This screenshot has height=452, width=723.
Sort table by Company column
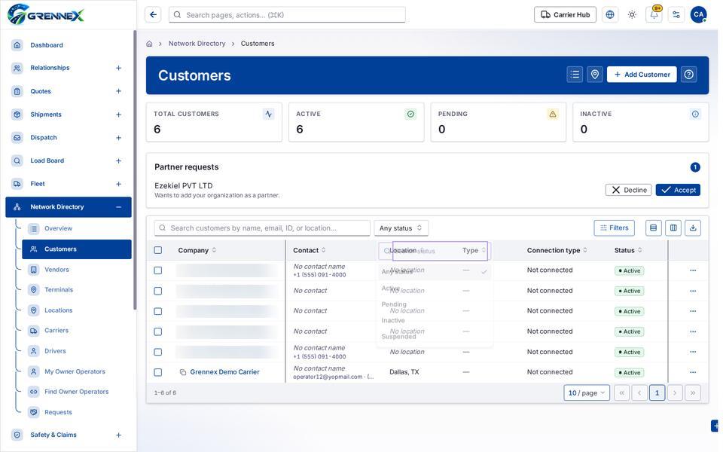(x=197, y=250)
